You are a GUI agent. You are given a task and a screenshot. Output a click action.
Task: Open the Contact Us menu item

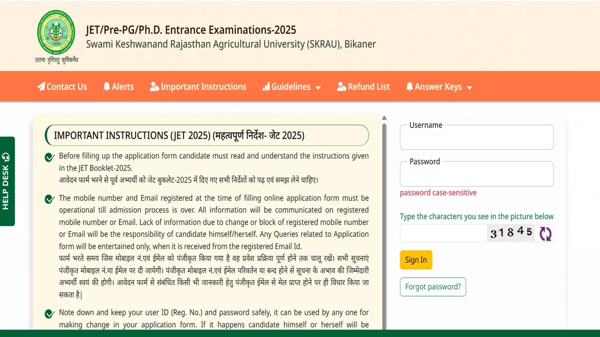click(62, 86)
